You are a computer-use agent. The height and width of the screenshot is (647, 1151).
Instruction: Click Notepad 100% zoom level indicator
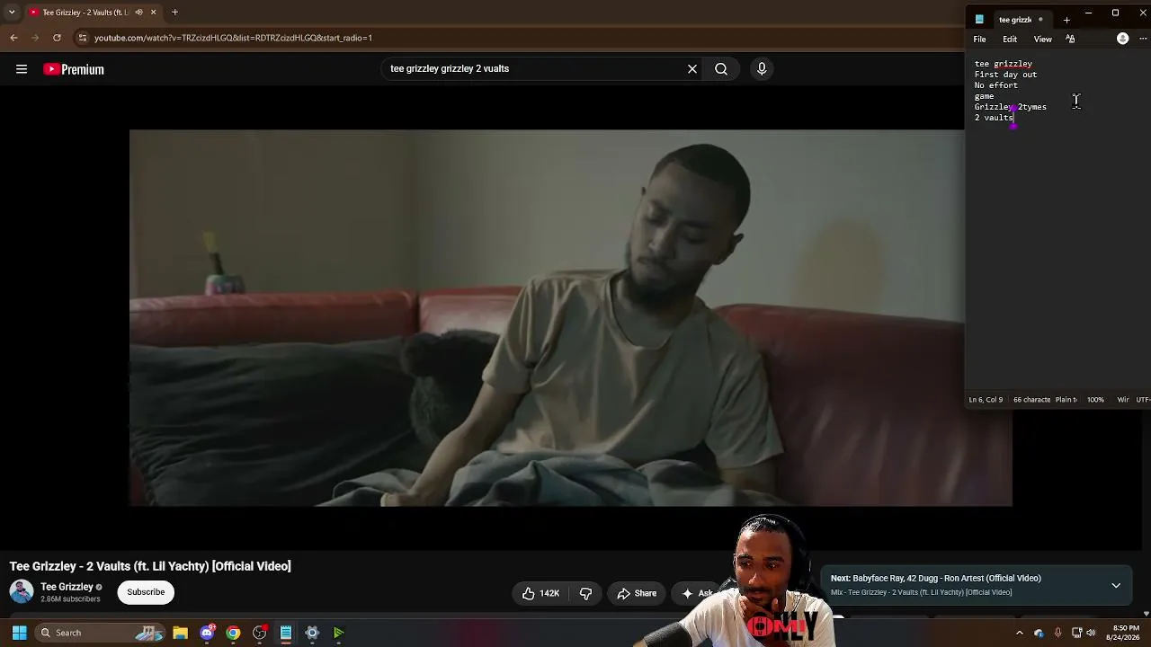[x=1095, y=400]
